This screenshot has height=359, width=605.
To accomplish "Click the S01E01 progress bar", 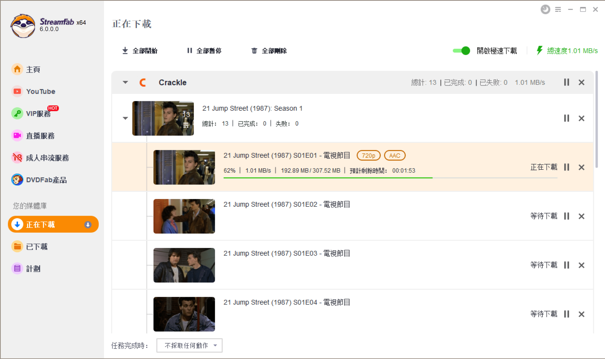I will coord(390,178).
